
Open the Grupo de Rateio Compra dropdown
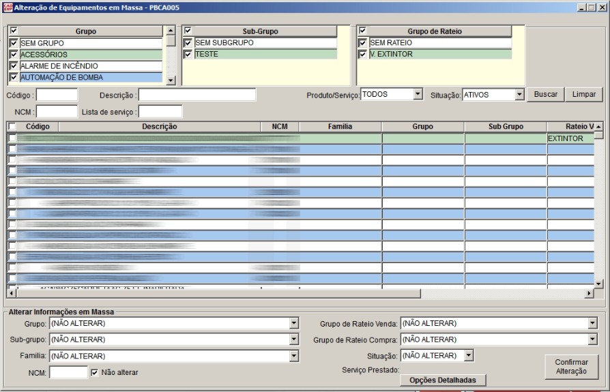(592, 340)
